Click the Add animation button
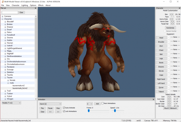181x122 pixels. point(97,104)
